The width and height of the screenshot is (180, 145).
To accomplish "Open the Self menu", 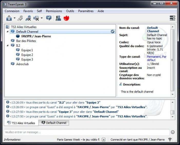I will (x=39, y=11).
